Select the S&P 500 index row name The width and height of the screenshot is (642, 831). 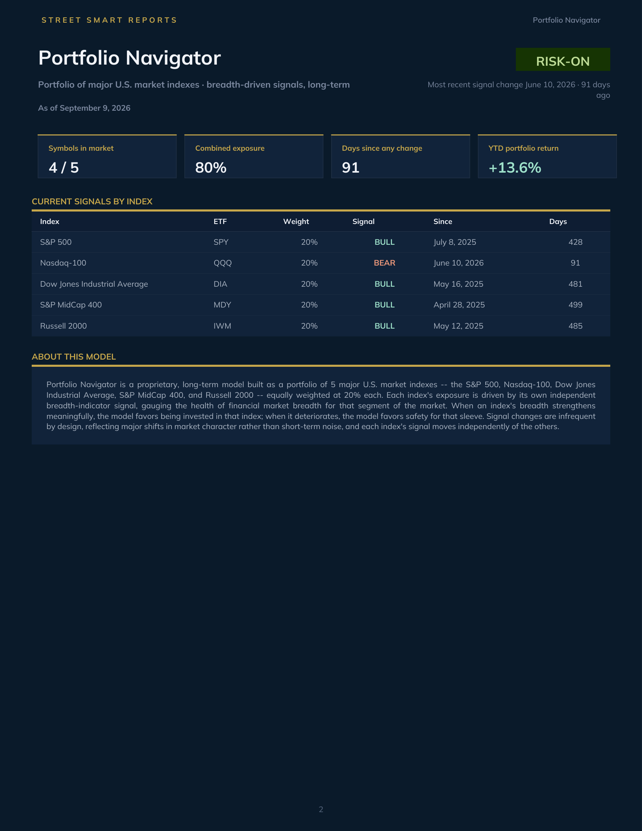click(56, 242)
